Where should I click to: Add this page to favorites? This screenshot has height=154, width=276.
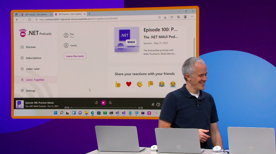coord(165,17)
